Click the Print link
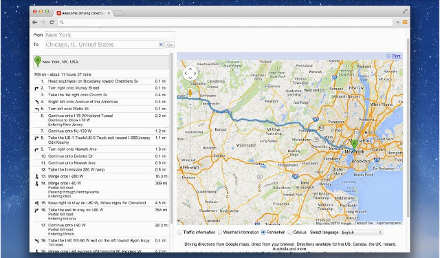Viewport: 440px width, 258px height. pos(396,56)
